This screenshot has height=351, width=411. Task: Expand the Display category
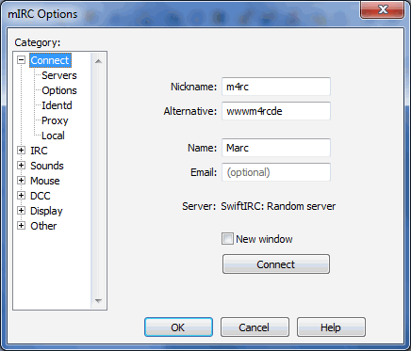coord(21,211)
